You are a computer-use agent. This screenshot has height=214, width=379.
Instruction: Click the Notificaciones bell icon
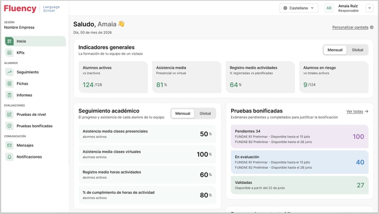(9, 157)
